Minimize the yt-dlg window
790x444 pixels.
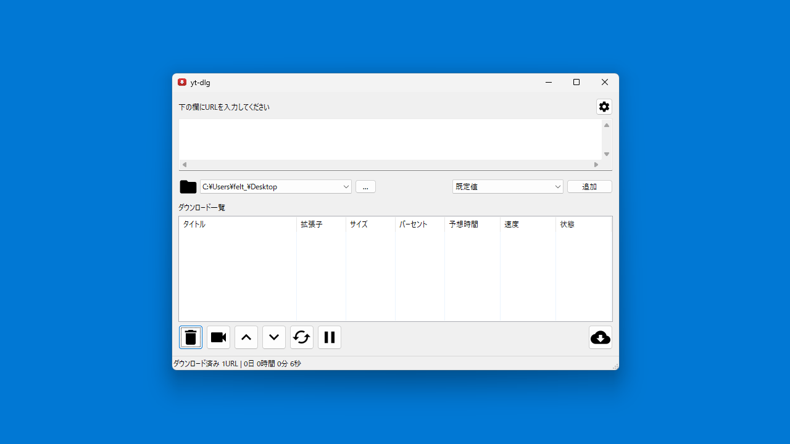[548, 82]
